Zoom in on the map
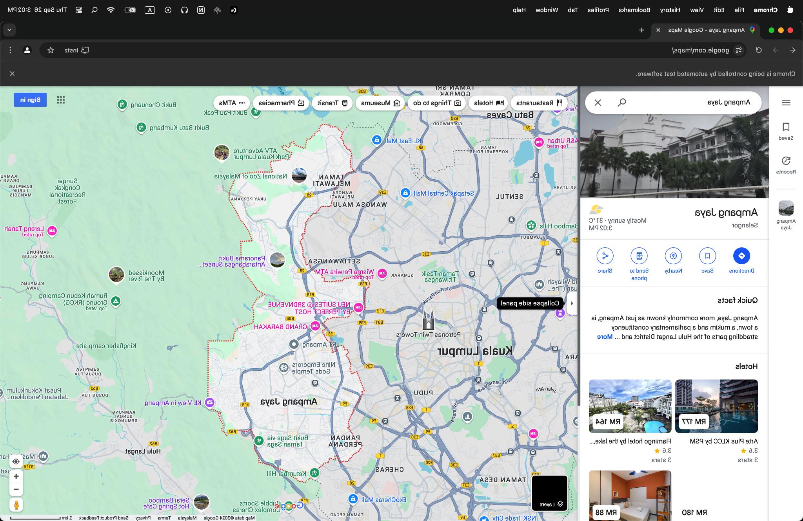 (x=16, y=476)
